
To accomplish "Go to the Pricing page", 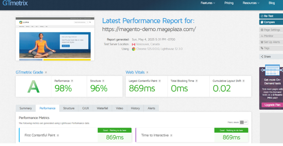I will click(229, 3).
